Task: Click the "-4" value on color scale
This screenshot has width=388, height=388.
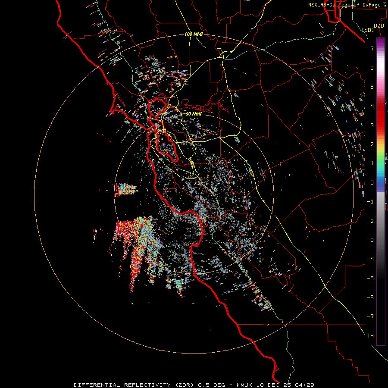Action: click(x=370, y=259)
